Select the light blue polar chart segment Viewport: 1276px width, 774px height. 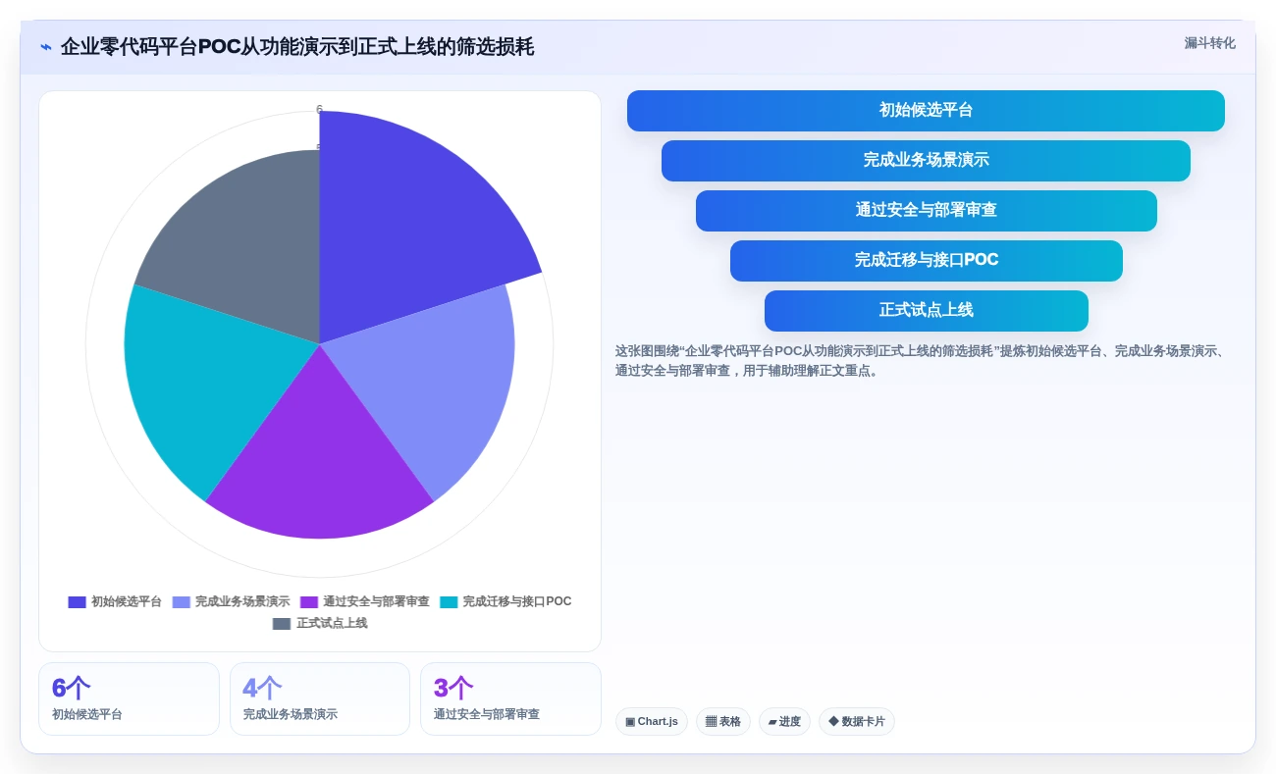click(x=432, y=378)
